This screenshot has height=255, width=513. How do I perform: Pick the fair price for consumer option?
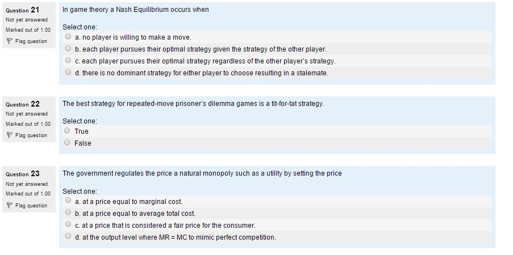[x=68, y=224]
